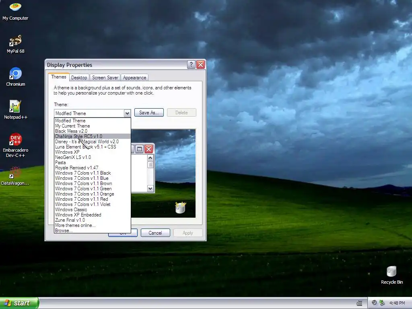Screen dimensions: 412x309
Task: Select Royale Remixed v1.47 theme
Action: [x=93, y=168]
